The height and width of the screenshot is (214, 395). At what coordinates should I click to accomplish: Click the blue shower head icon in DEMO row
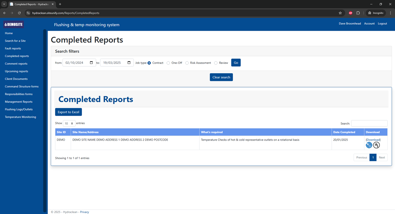point(369,145)
